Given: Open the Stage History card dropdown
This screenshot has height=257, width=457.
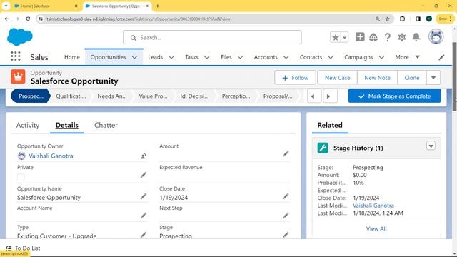Looking at the screenshot, I should 431,146.
